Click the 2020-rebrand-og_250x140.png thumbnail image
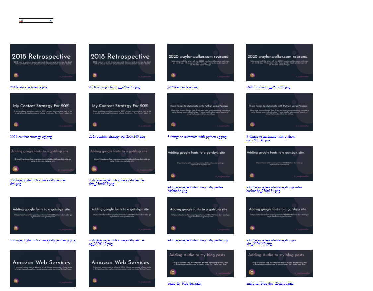Image resolution: width=373 pixels, height=291 pixels. point(279,63)
